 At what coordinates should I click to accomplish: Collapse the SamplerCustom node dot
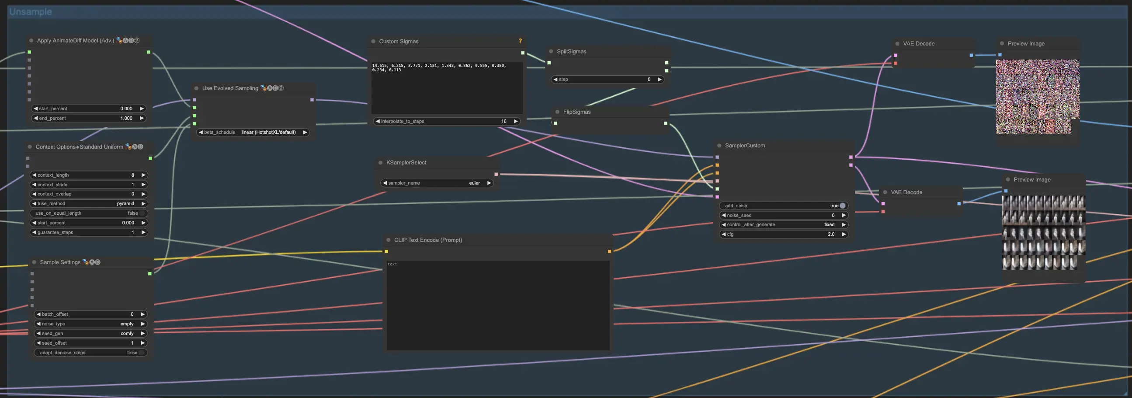click(x=719, y=146)
